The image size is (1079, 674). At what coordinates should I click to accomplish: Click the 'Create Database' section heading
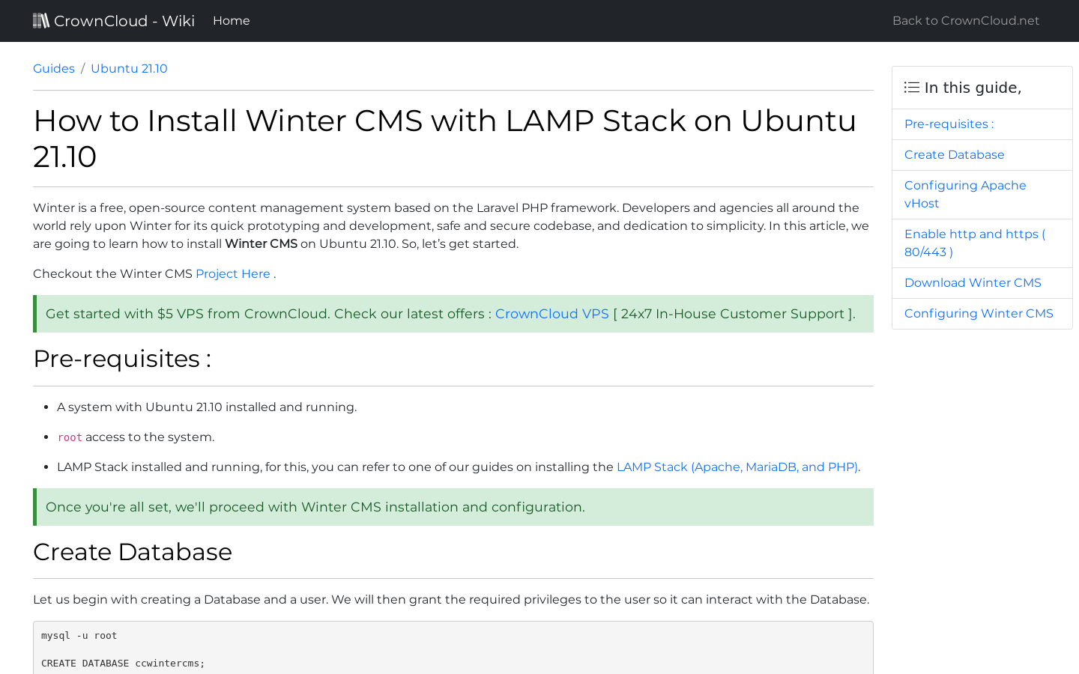[133, 552]
